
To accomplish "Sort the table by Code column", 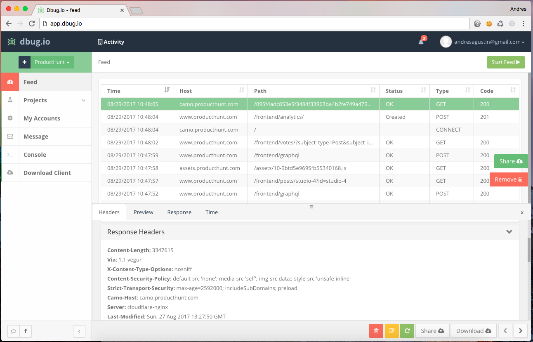I will (496, 91).
